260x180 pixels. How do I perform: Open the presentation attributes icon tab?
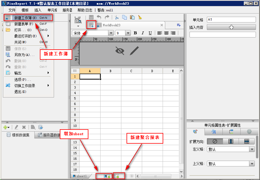(231, 132)
